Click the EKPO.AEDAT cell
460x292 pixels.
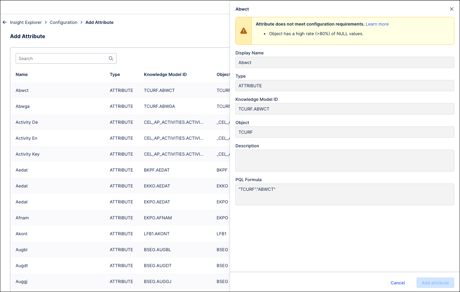pos(157,202)
